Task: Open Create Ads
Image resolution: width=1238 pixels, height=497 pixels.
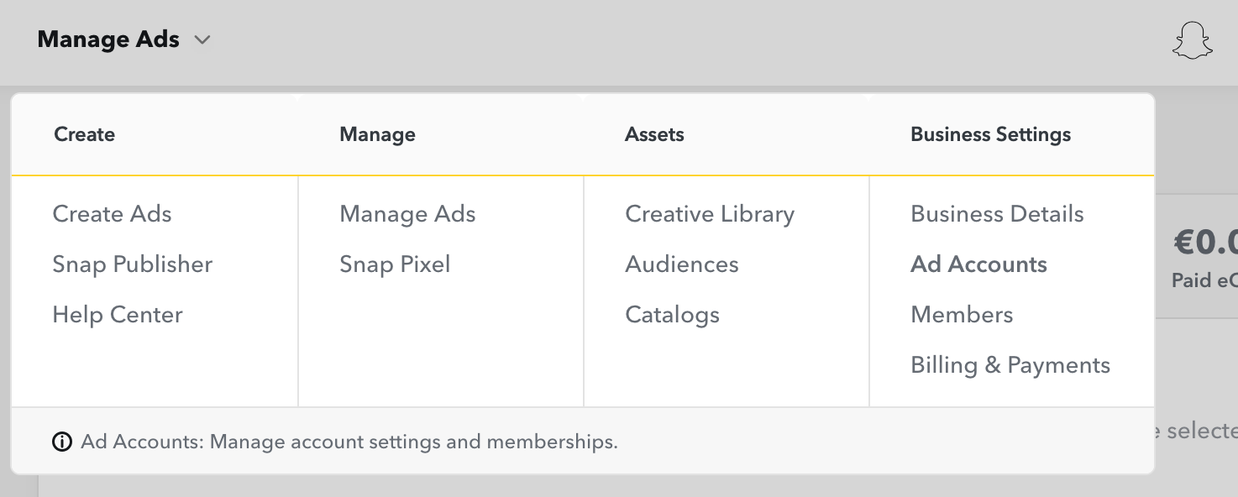Action: tap(112, 214)
